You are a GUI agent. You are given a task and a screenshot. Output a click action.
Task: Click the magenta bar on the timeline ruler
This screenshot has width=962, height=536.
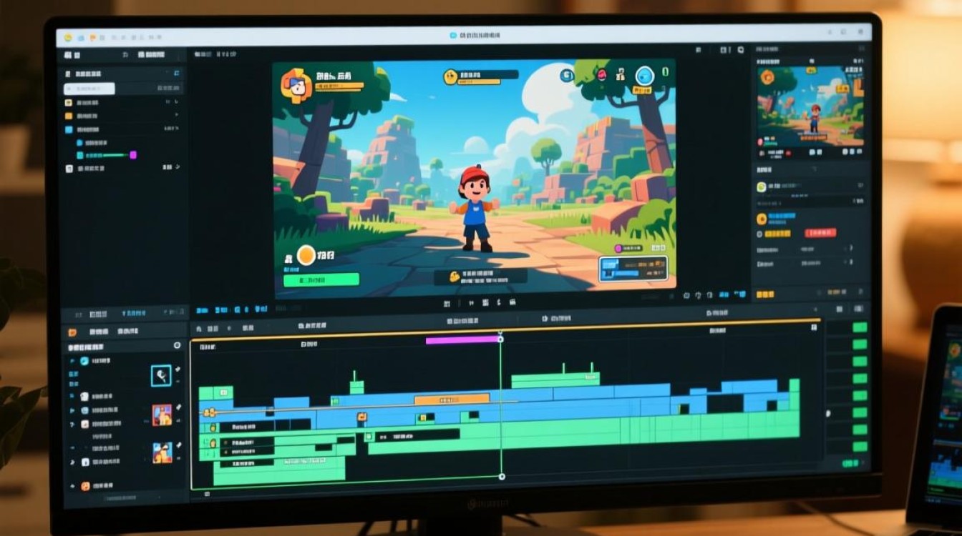pos(462,340)
